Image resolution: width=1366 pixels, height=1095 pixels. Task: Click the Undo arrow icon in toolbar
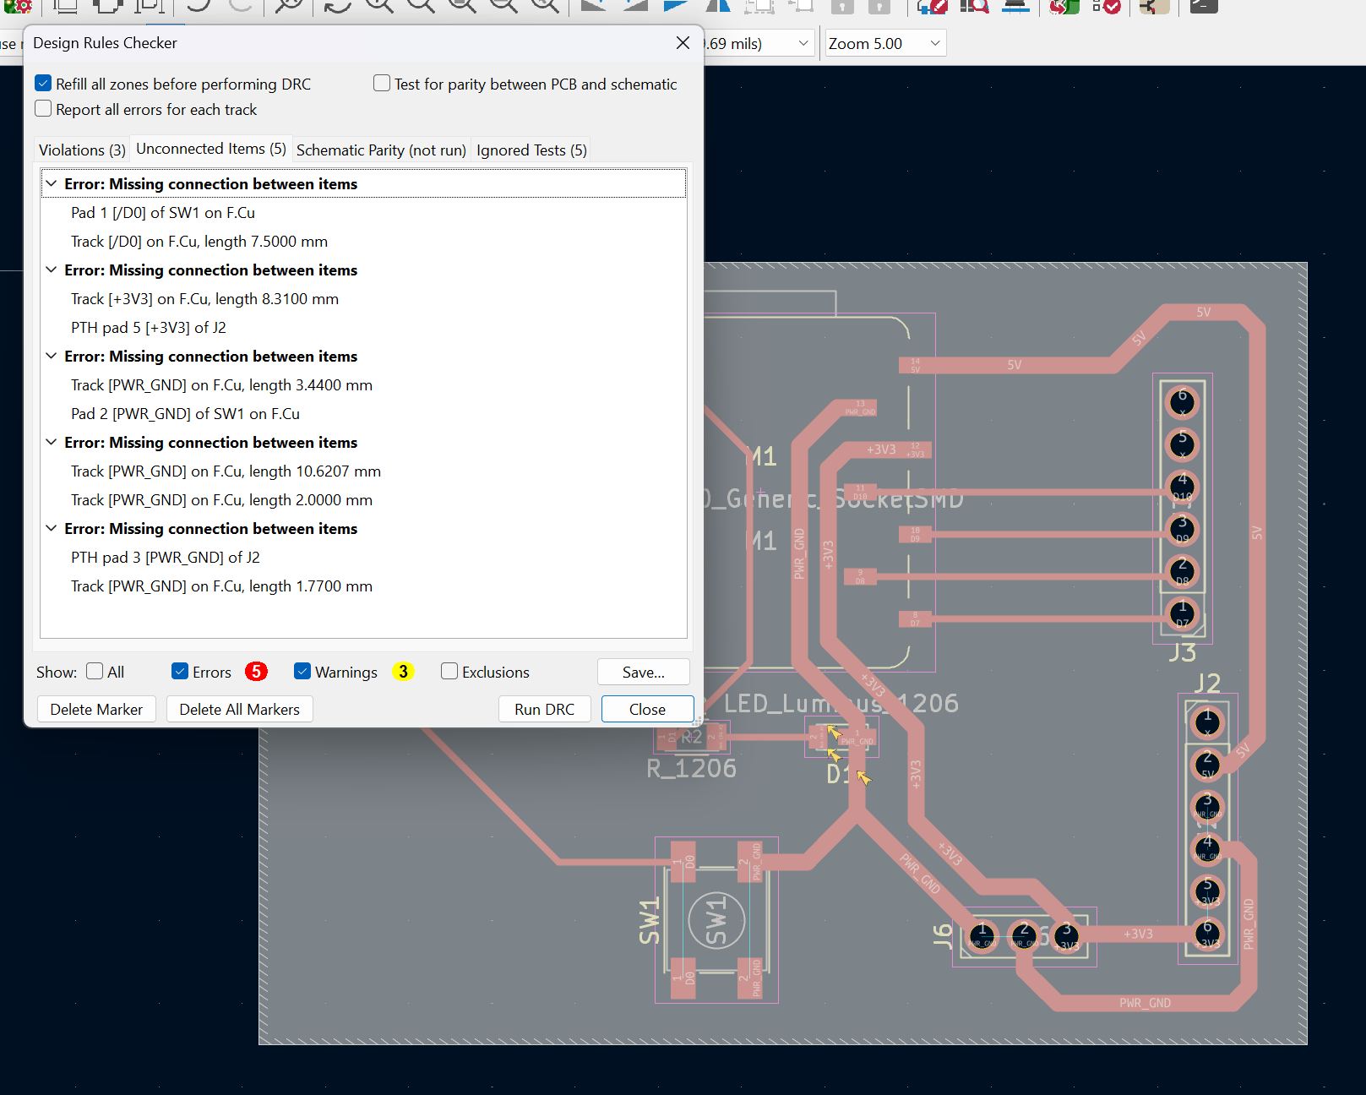(x=199, y=5)
